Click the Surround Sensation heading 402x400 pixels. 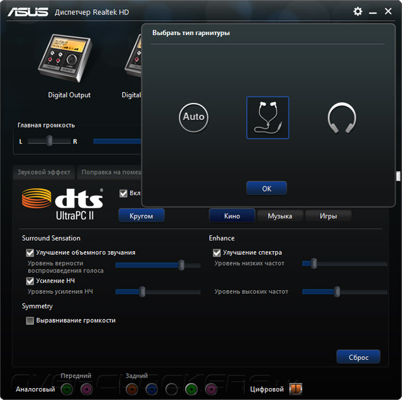click(51, 238)
